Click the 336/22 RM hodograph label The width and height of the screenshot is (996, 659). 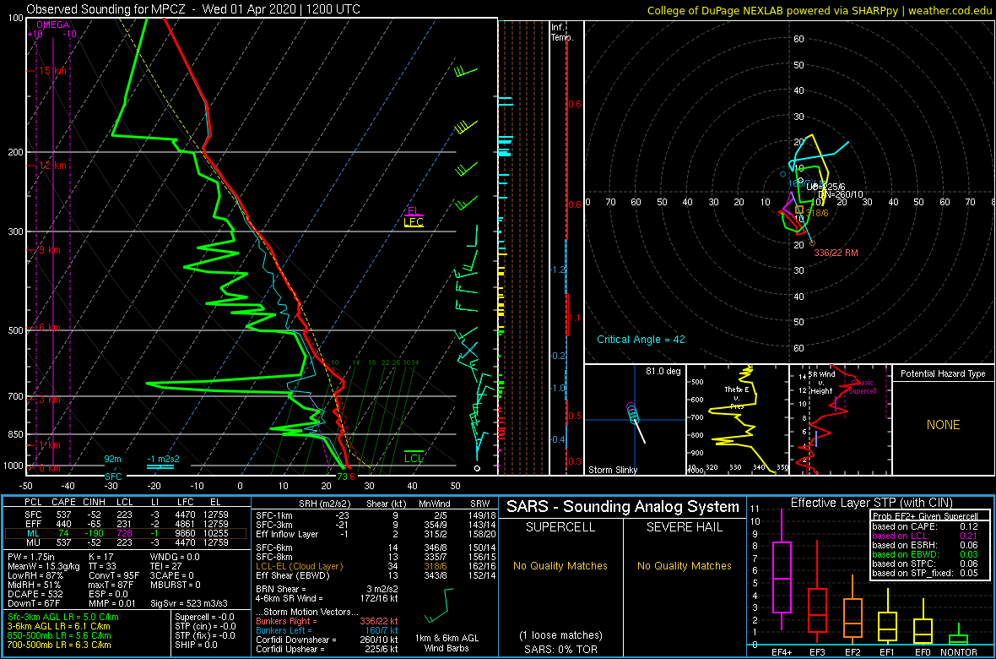click(836, 253)
